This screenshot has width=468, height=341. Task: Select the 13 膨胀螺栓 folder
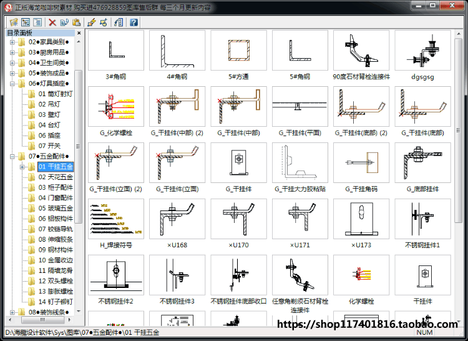coord(56,292)
